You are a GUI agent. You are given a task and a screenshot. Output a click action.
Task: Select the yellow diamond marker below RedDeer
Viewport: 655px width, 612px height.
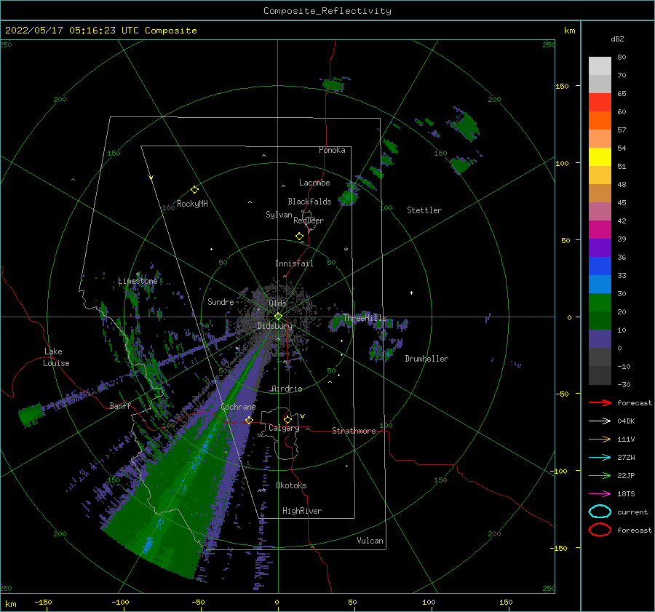click(300, 237)
